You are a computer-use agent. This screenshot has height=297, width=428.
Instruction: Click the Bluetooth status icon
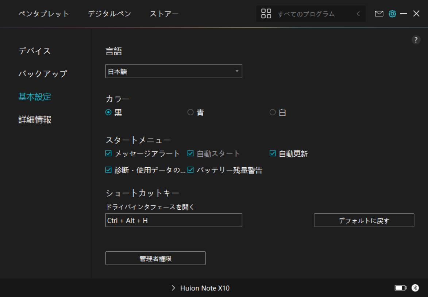[415, 288]
